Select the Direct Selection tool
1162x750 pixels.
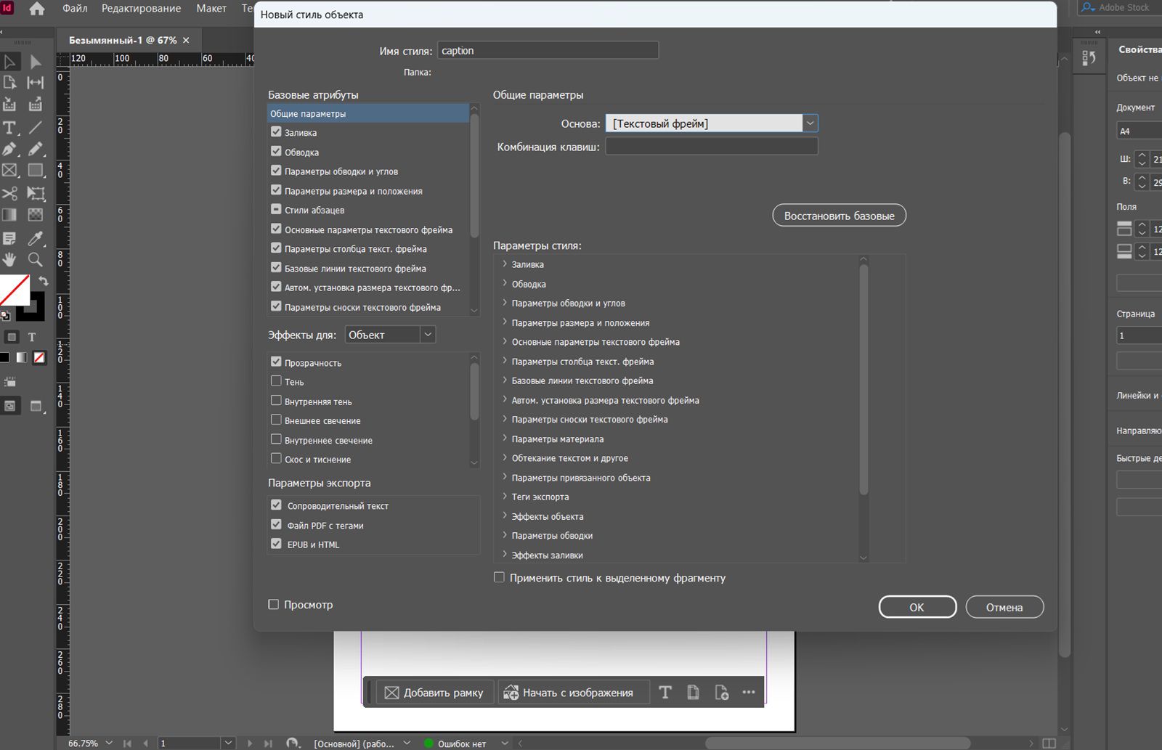35,62
